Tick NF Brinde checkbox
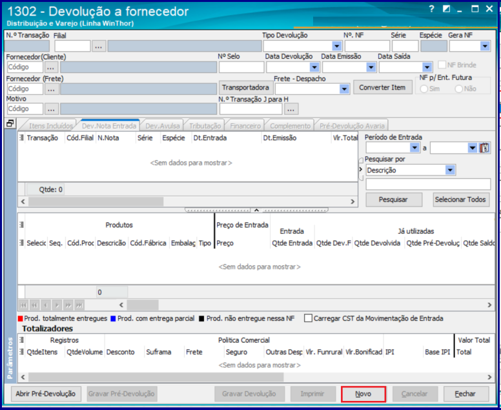Screen dimensions: 501x410 click(442, 65)
